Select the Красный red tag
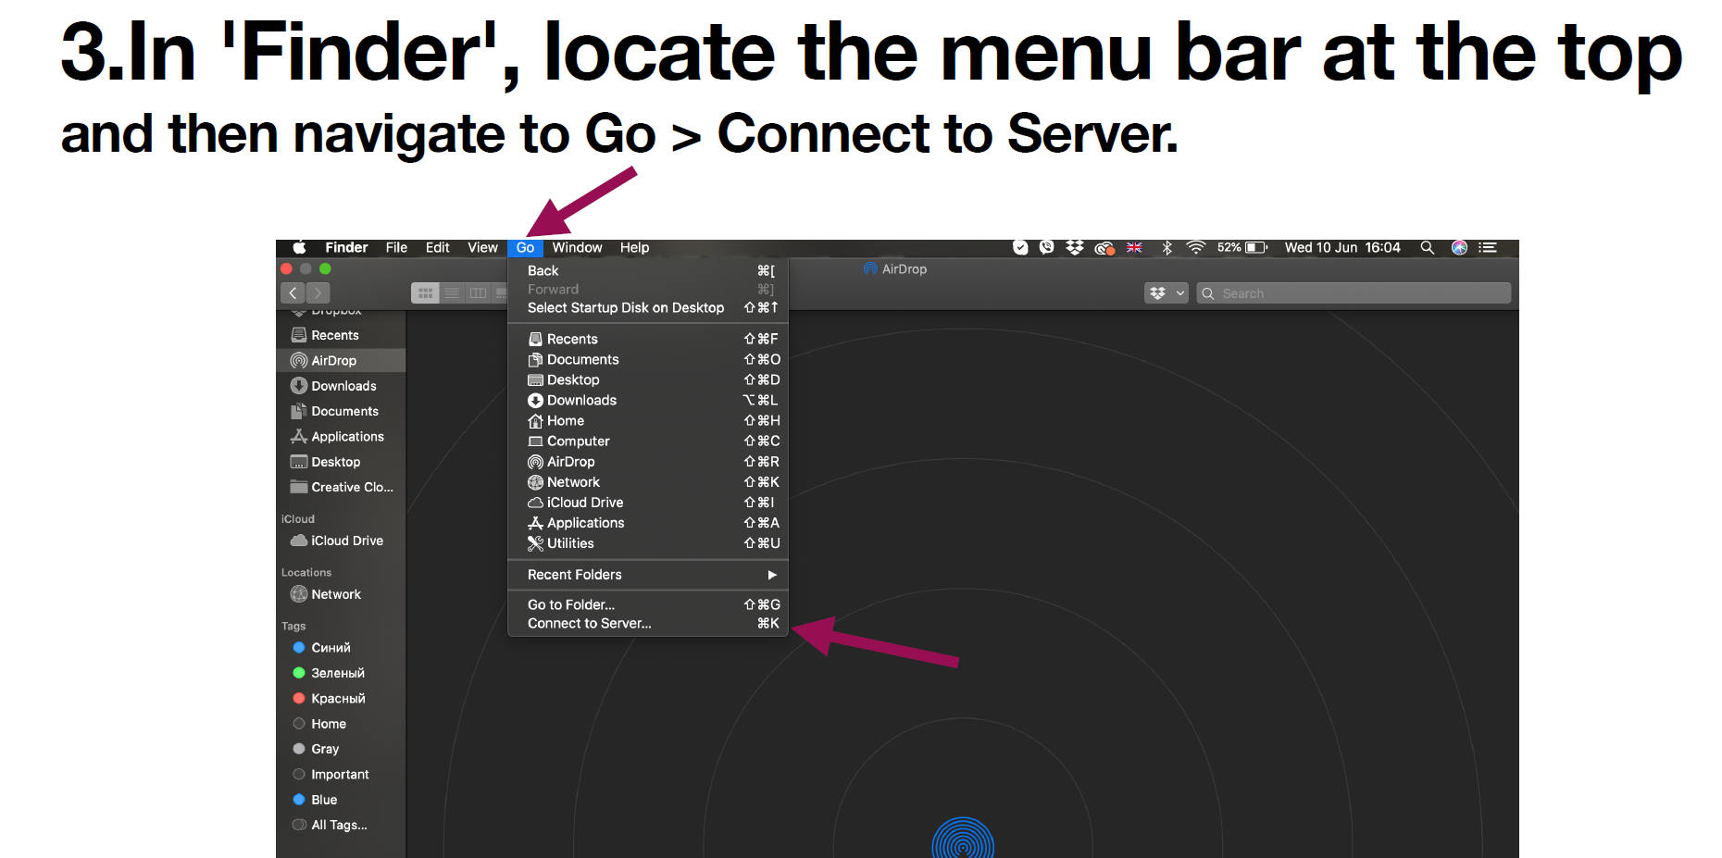 [341, 698]
